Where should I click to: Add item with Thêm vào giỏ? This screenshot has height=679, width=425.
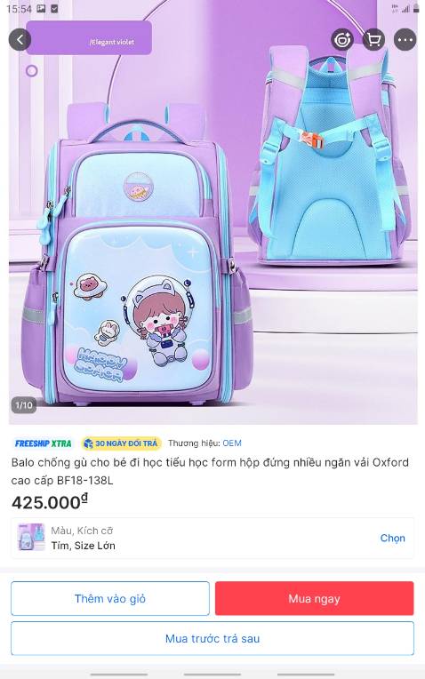point(110,598)
